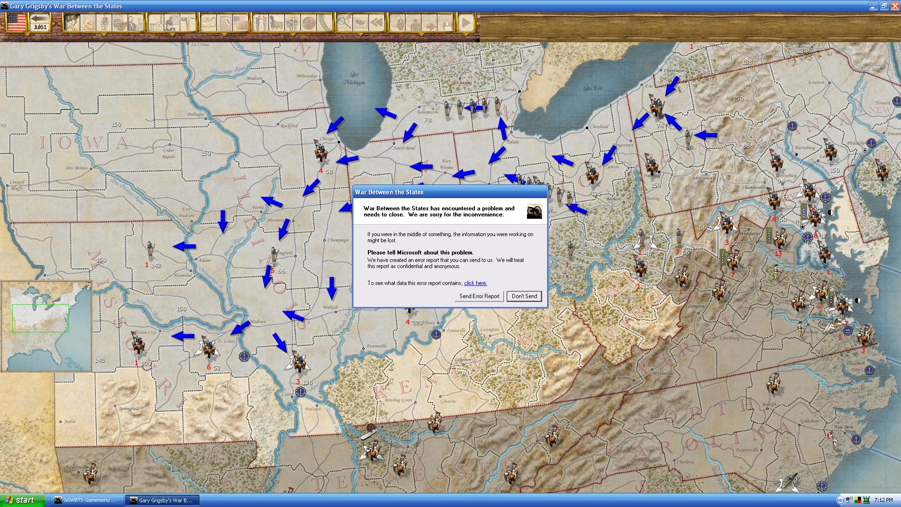Select the army unit near Cairo
The height and width of the screenshot is (507, 901).
click(x=297, y=361)
